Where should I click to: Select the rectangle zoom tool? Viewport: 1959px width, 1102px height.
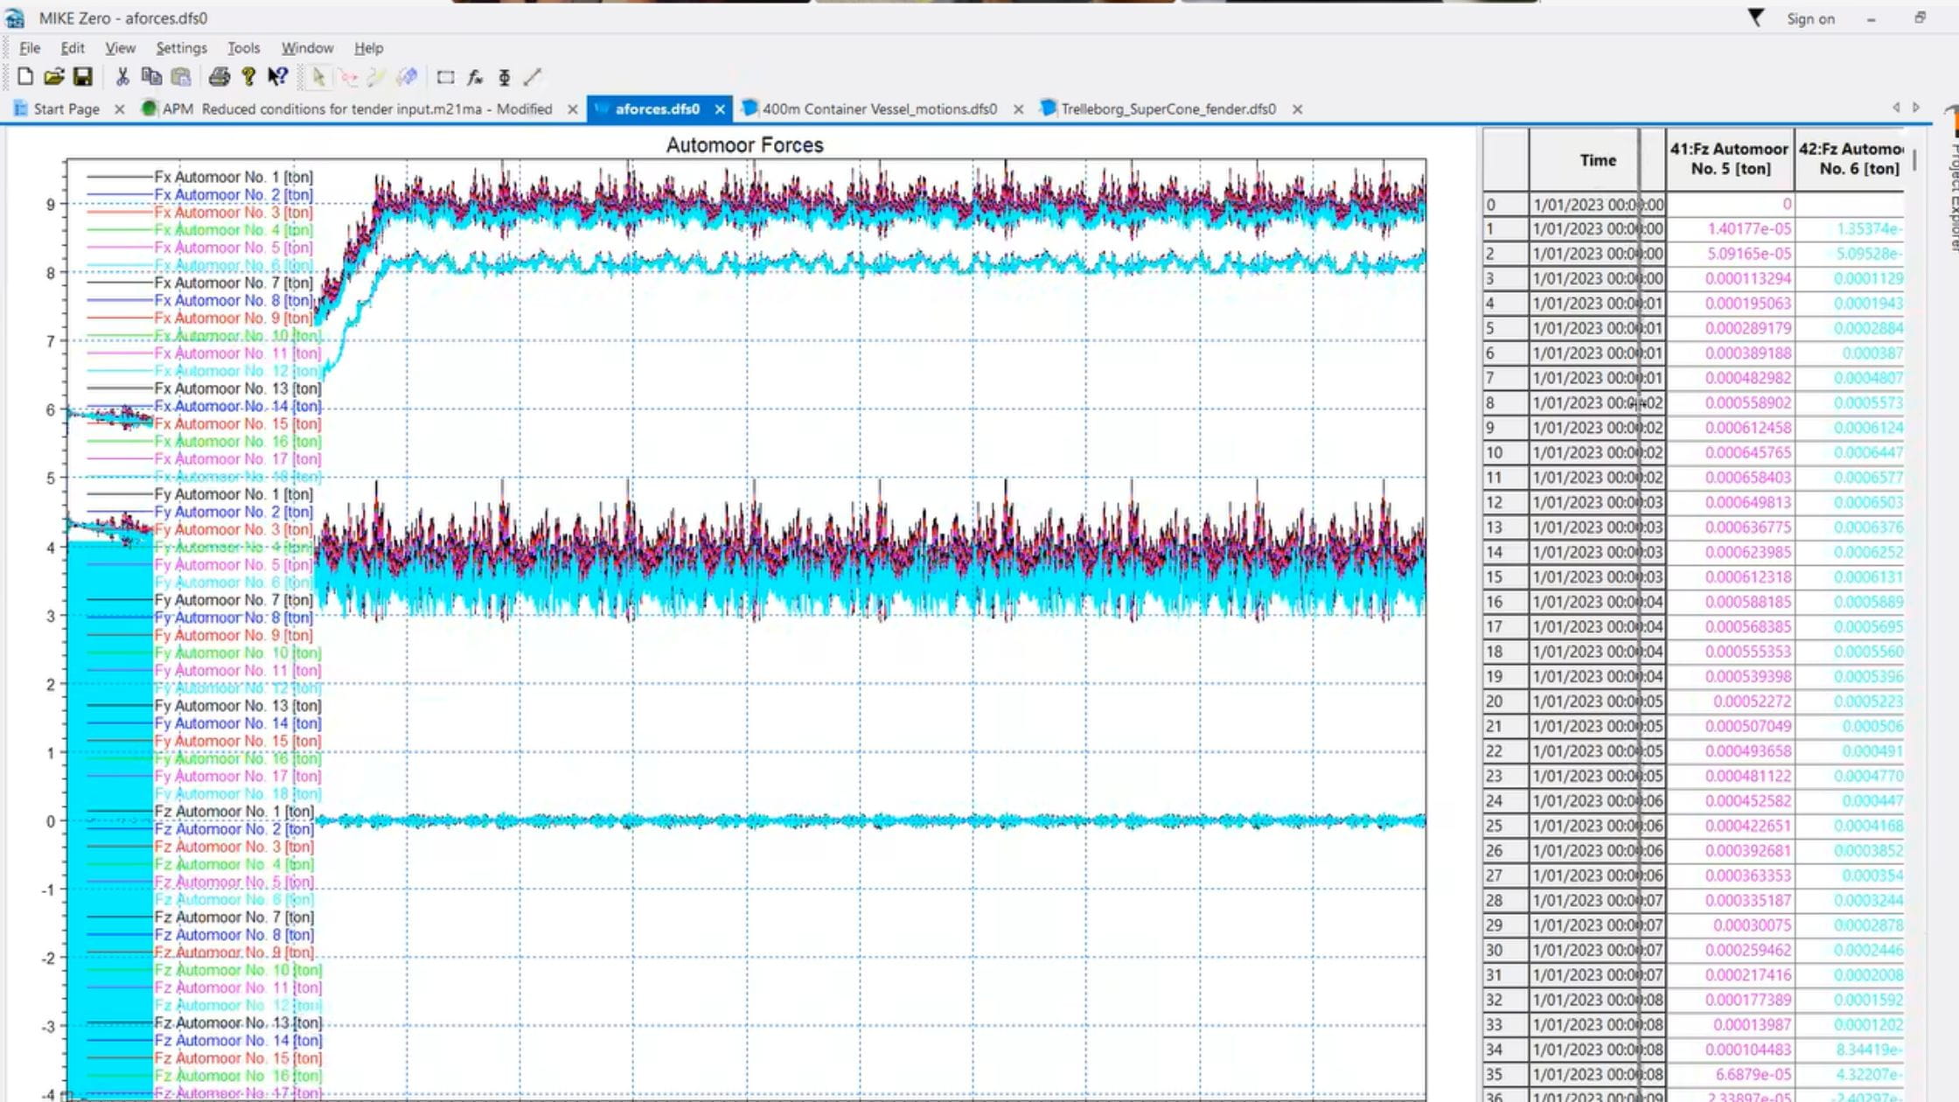pos(447,77)
